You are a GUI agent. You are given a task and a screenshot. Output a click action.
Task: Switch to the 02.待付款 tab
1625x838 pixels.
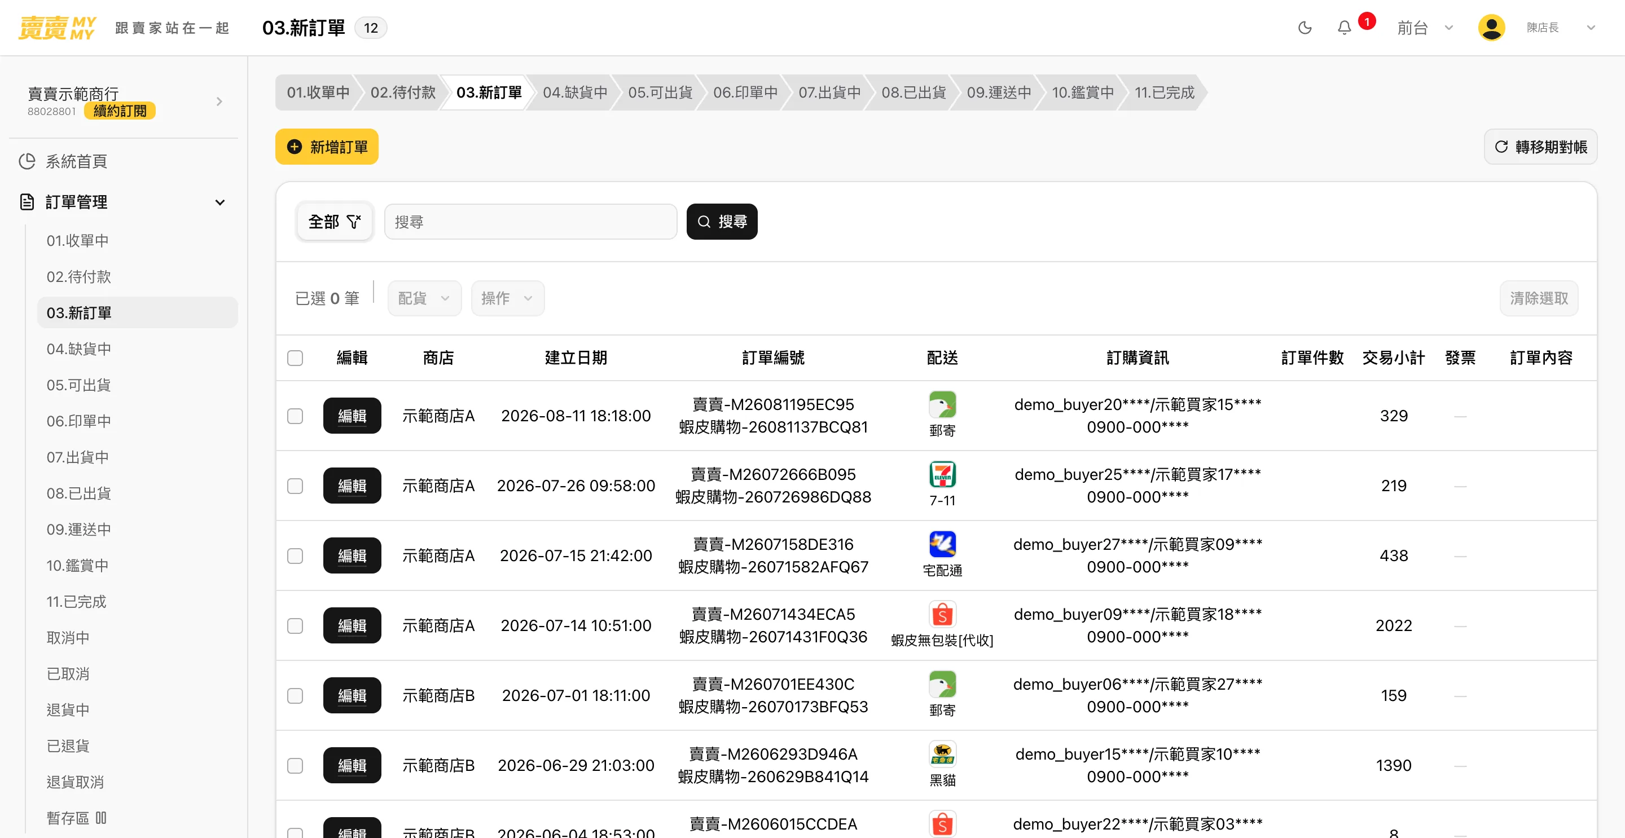point(402,92)
